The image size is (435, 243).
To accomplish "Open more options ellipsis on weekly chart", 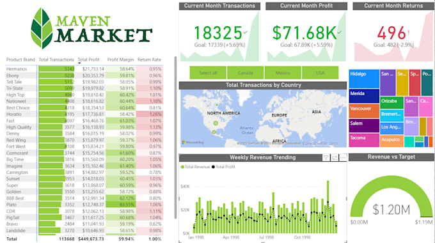I will pyautogui.click(x=343, y=158).
